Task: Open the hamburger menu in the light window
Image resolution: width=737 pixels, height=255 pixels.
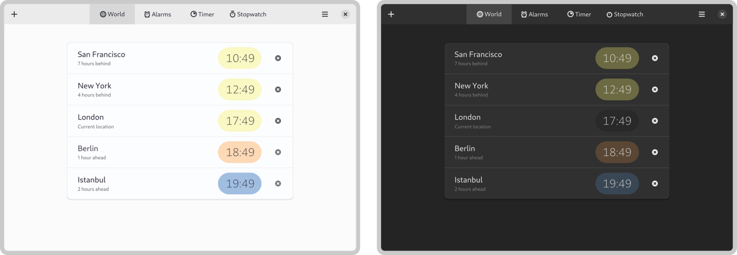Action: [325, 14]
